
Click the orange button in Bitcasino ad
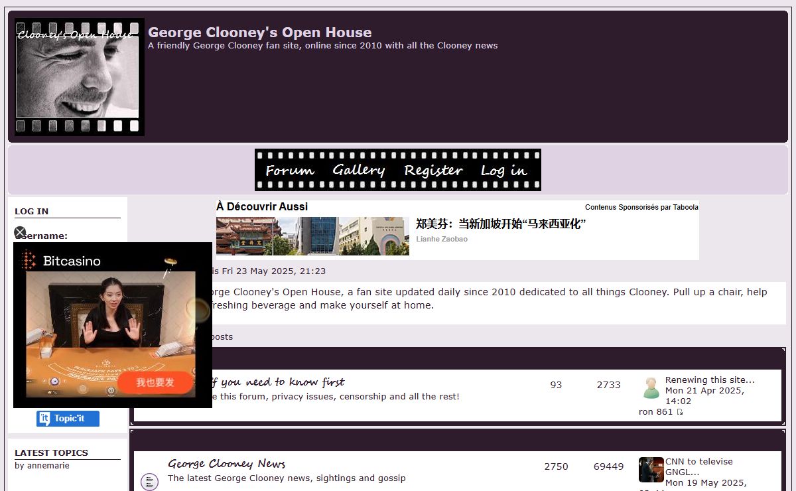coord(156,382)
